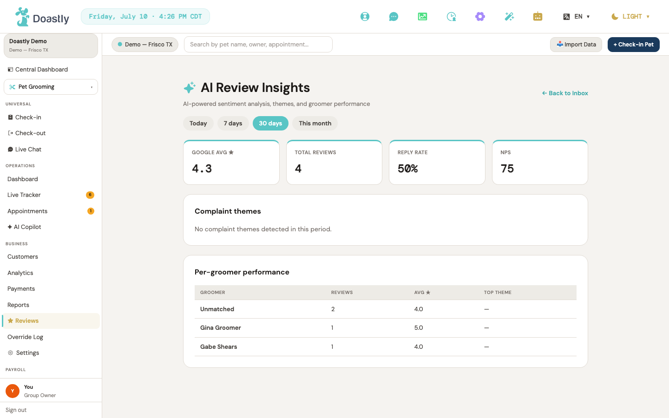This screenshot has height=418, width=669.
Task: Select the Today period filter
Action: (198, 124)
